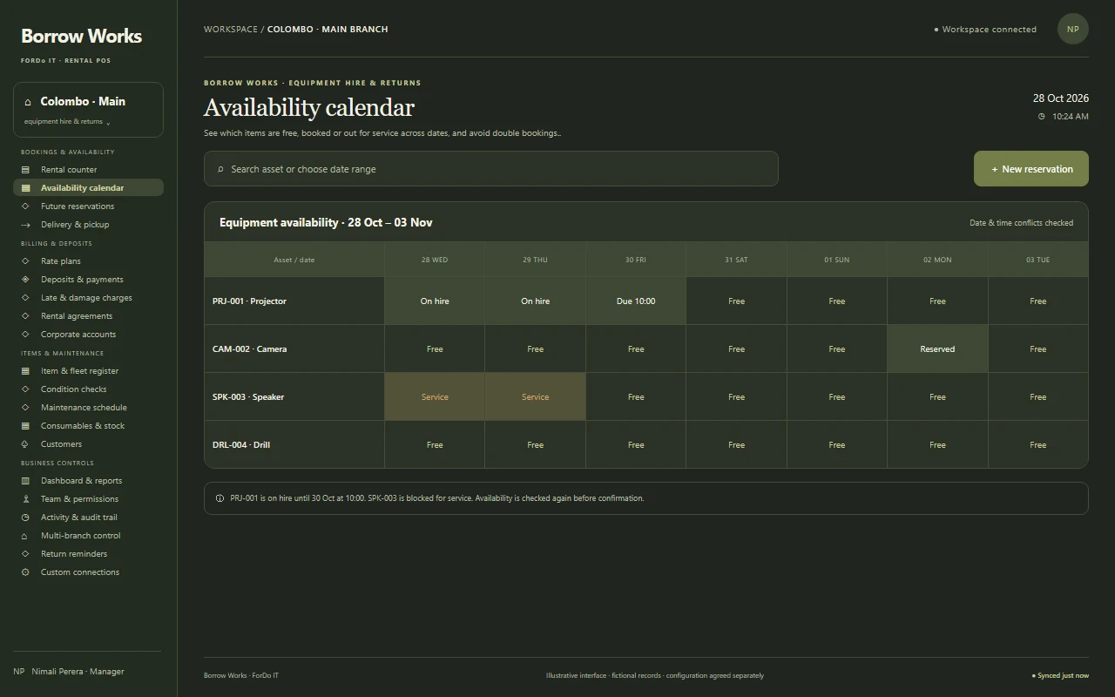Click the Return reminders icon

pyautogui.click(x=25, y=554)
